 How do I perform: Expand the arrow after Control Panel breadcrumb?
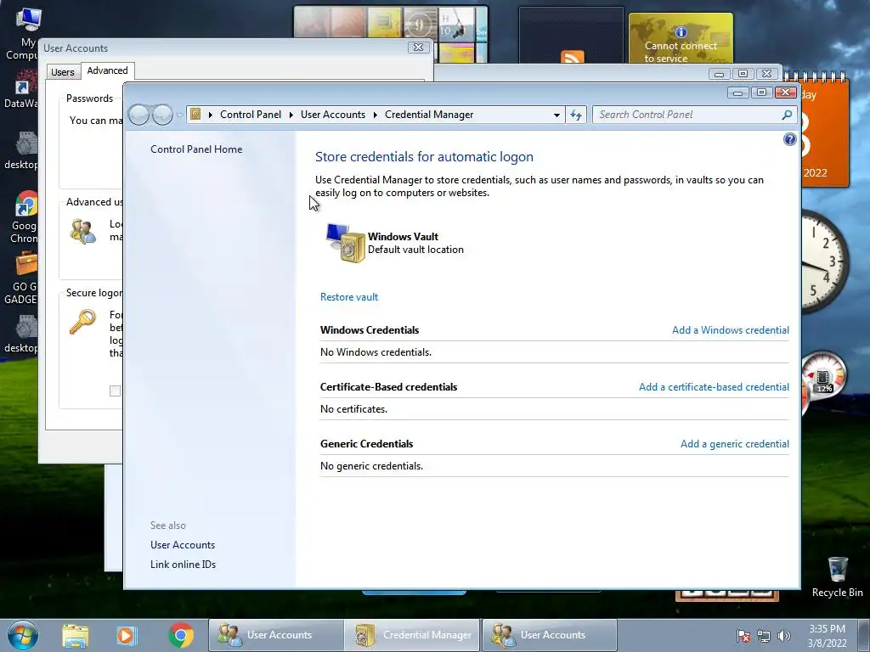291,115
